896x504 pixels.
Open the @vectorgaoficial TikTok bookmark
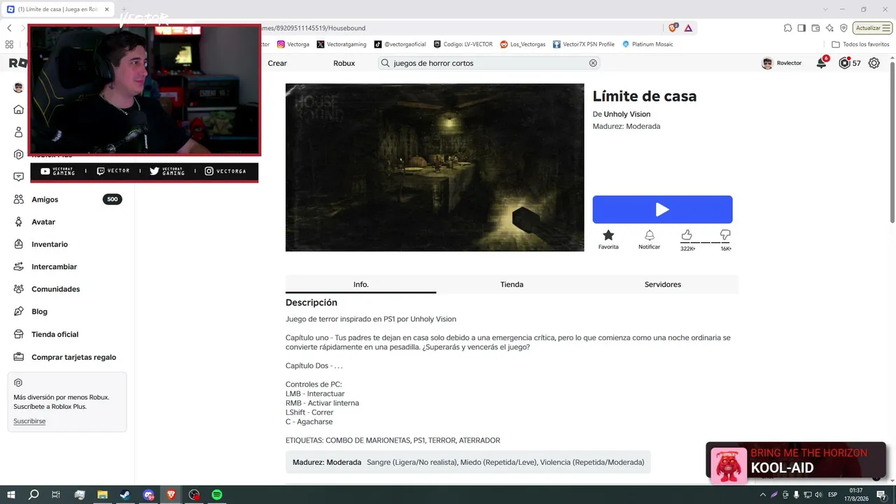(400, 44)
